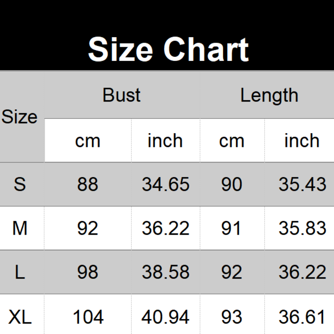Select the XL size row label
This screenshot has height=334, width=334.
click(20, 317)
